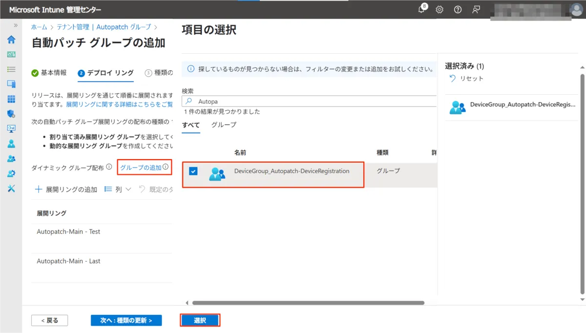Viewport: 586px width, 333px height.
Task: Open Endpoint security shield icon in sidebar
Action: pos(11,114)
